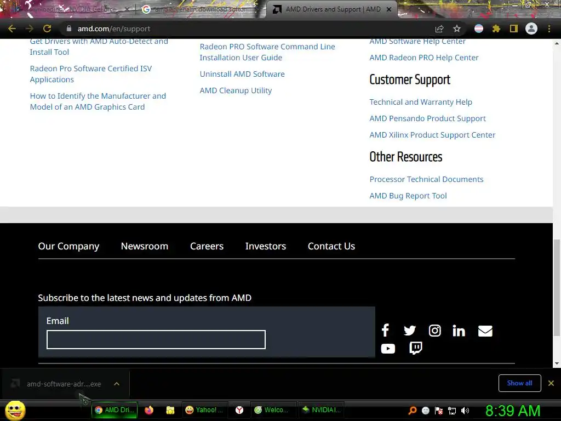Screen dimensions: 561x421
Task: Open the side panel icon in Chrome toolbar
Action: click(514, 29)
